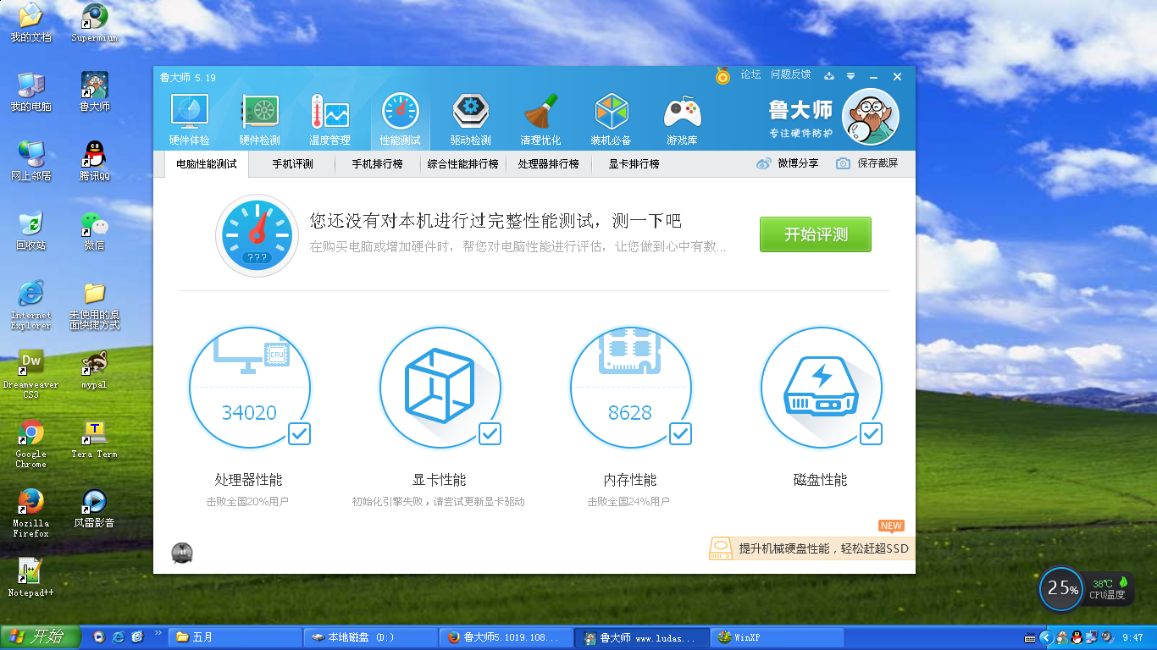Switch to 五月 folder taskbar button
Viewport: 1157px width, 650px height.
(235, 637)
